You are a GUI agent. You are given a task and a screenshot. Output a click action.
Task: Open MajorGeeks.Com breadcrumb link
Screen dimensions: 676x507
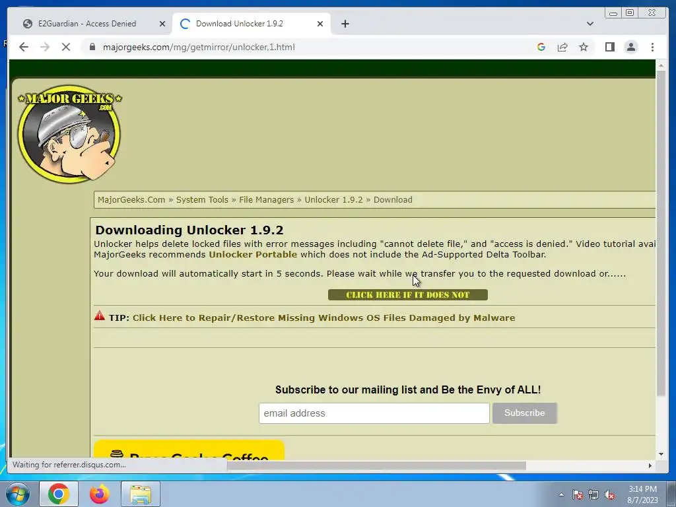pyautogui.click(x=131, y=199)
